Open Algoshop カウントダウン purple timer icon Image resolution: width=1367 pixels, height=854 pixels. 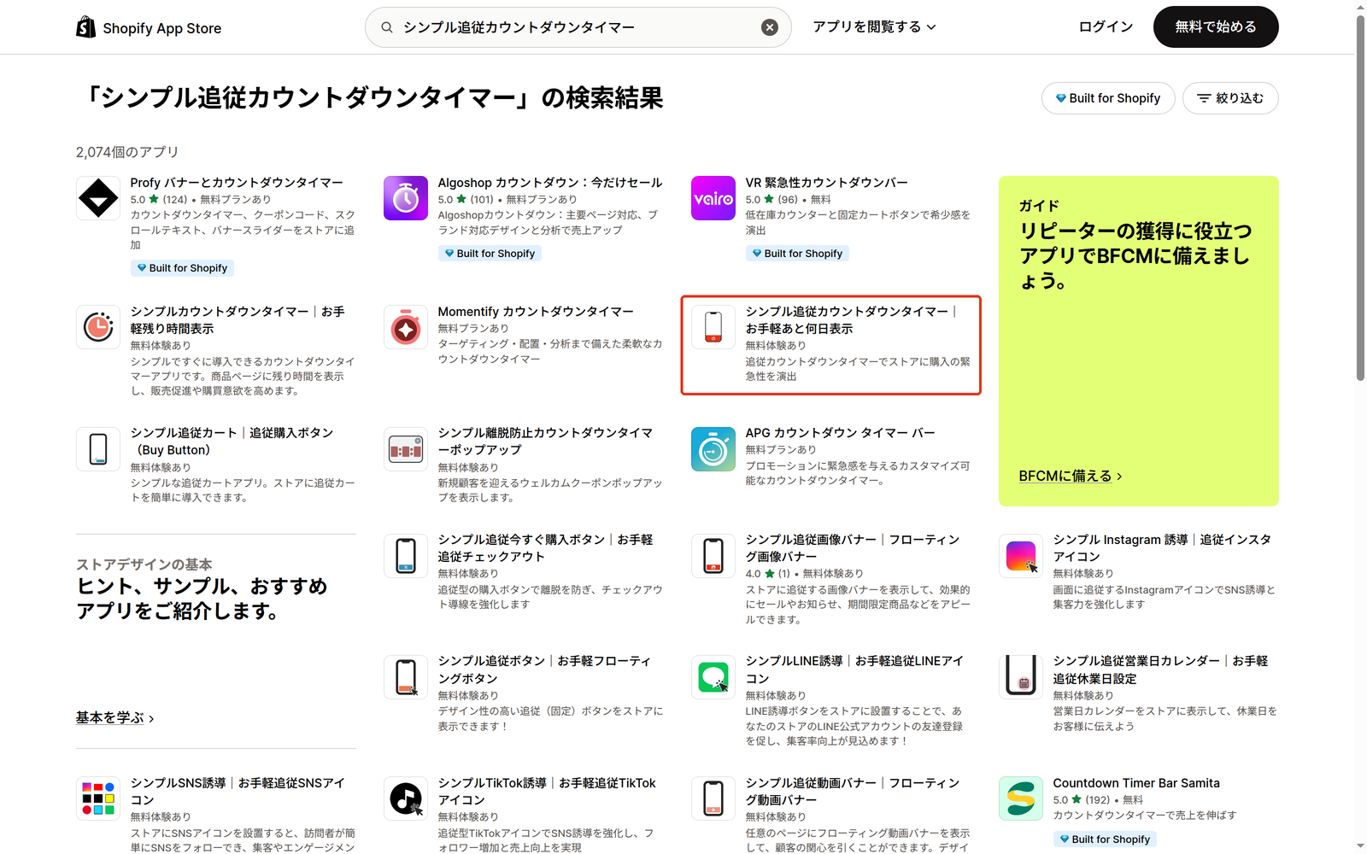point(406,198)
